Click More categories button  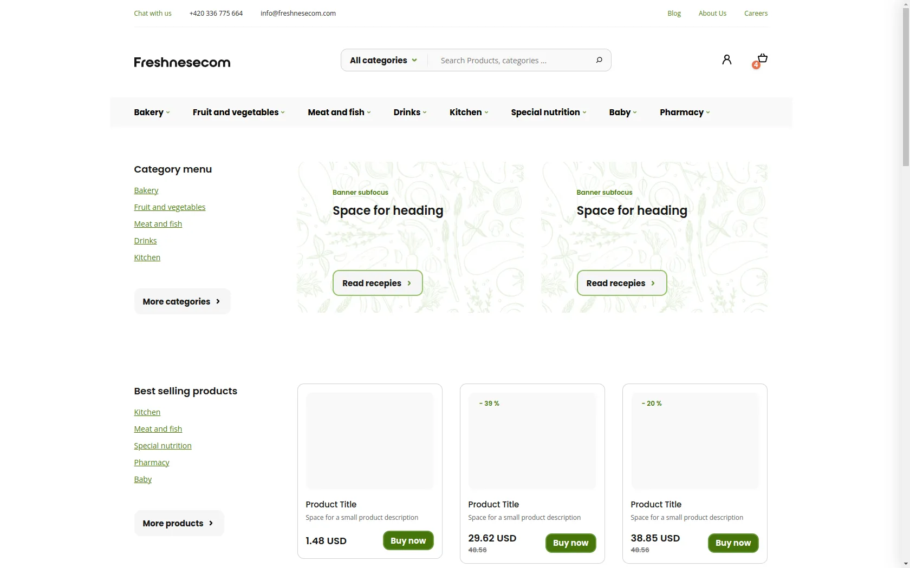[x=181, y=301]
